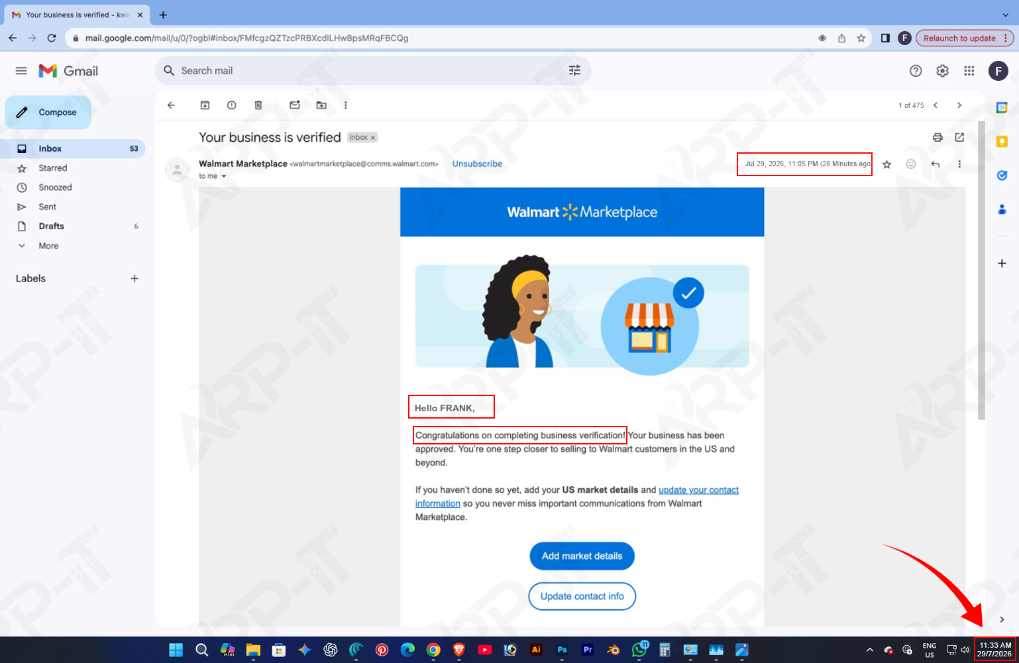This screenshot has width=1019, height=663.
Task: Open Gmail Support help icon
Action: (916, 71)
